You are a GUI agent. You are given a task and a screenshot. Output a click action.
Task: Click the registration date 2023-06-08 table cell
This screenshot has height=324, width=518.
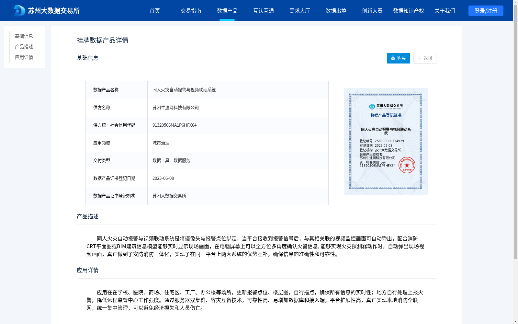pyautogui.click(x=238, y=178)
